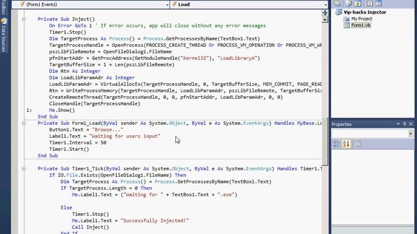This screenshot has width=417, height=234.
Task: Click the Form1.vb file icon
Action: tap(347, 25)
